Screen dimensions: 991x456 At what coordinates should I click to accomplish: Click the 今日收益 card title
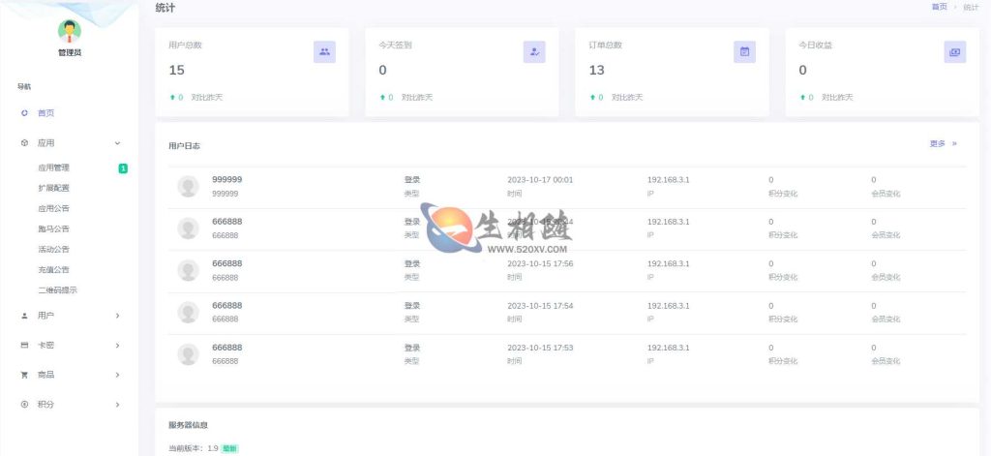tap(815, 46)
